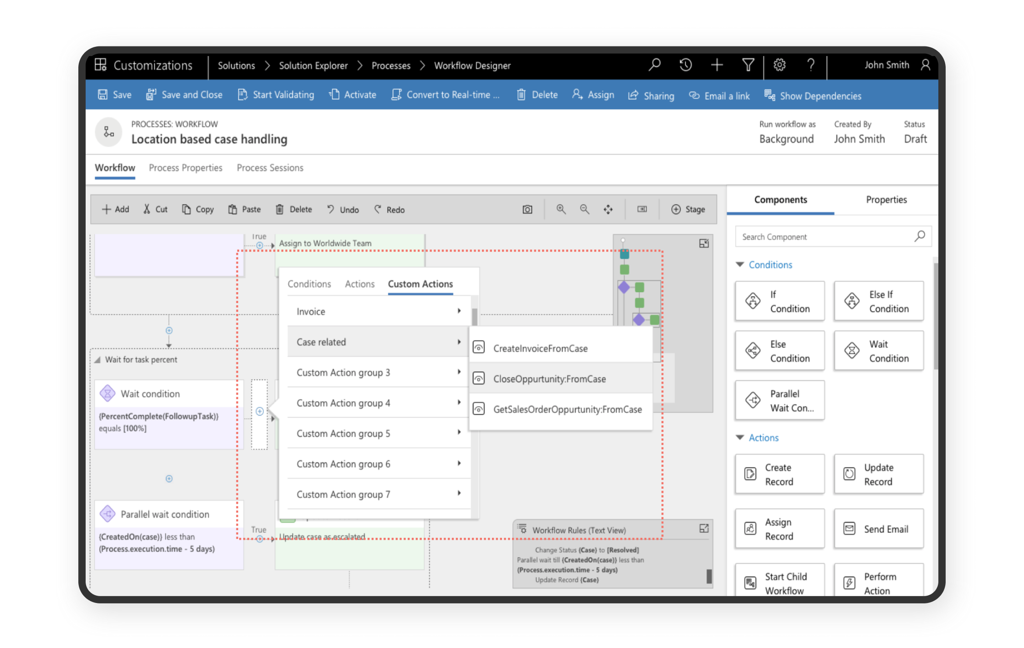Click the workflow process icon beside title

pyautogui.click(x=108, y=132)
